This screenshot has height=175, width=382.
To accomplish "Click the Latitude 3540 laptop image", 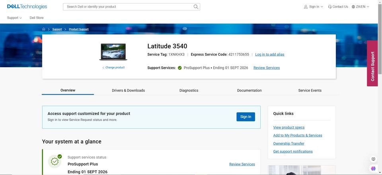I will point(113,52).
